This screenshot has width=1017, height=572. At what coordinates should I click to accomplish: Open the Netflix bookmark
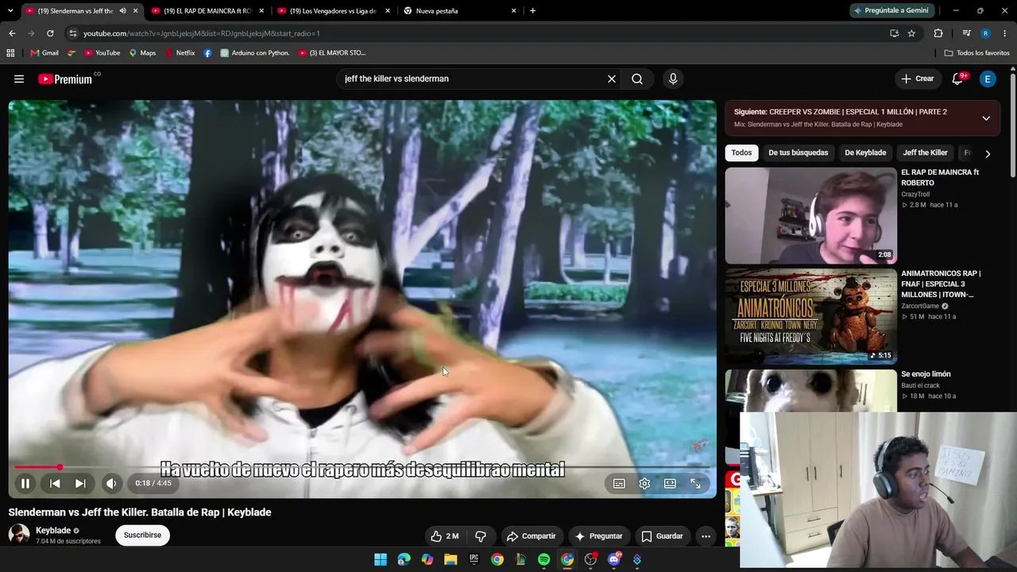click(180, 53)
